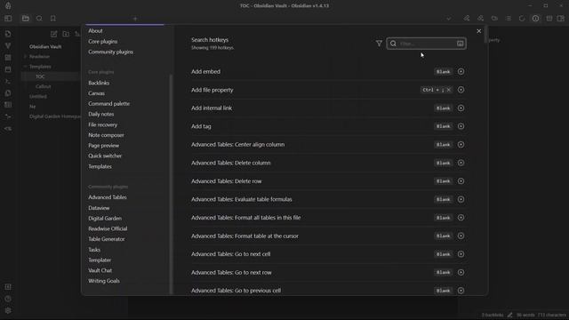Select Command palette plugin settings
The height and width of the screenshot is (320, 569).
(x=108, y=104)
